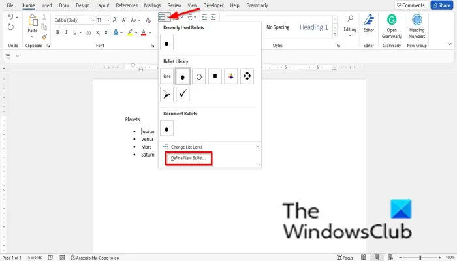Switch to Insert tab

coord(46,5)
